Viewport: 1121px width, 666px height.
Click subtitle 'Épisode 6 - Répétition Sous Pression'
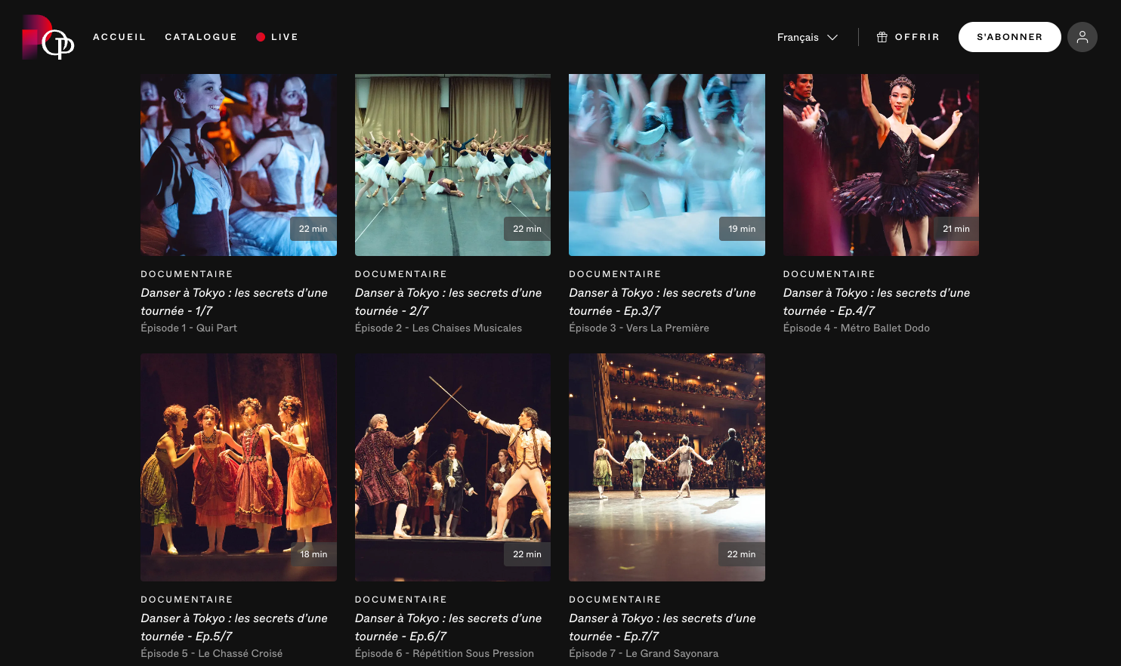[x=444, y=653]
